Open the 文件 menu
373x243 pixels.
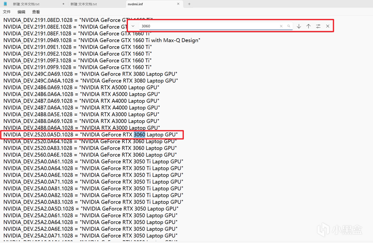pos(7,12)
